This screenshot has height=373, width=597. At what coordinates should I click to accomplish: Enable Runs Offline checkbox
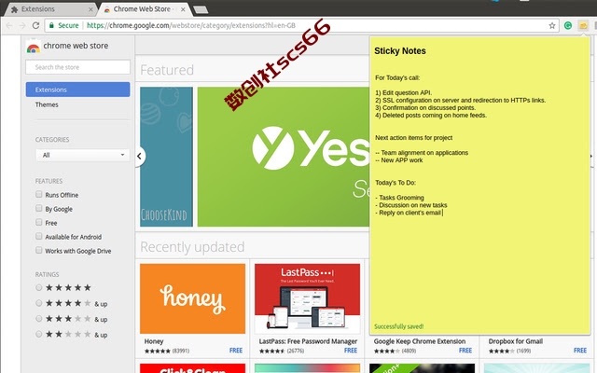click(x=39, y=195)
